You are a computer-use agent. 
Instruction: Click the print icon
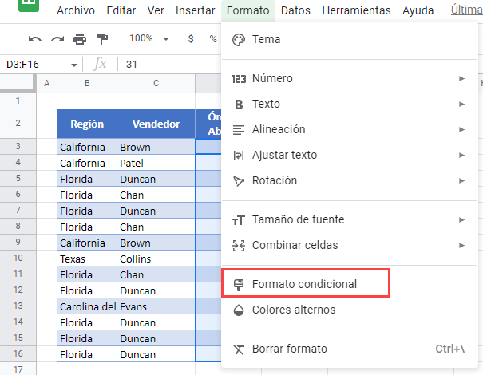click(x=80, y=39)
